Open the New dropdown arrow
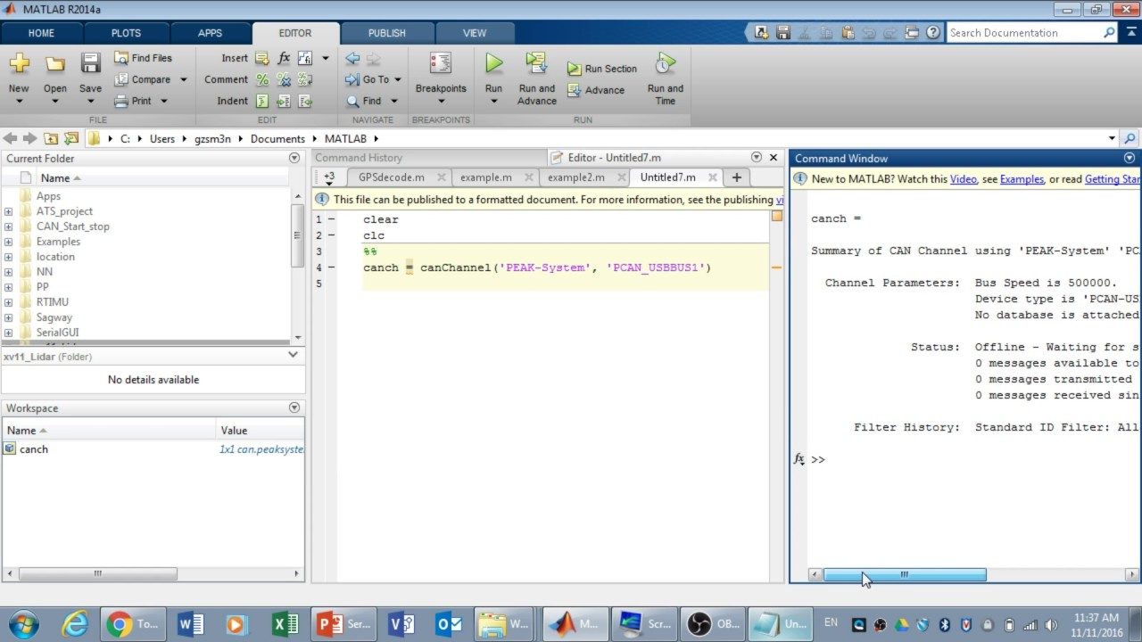Image resolution: width=1142 pixels, height=642 pixels. (x=19, y=101)
